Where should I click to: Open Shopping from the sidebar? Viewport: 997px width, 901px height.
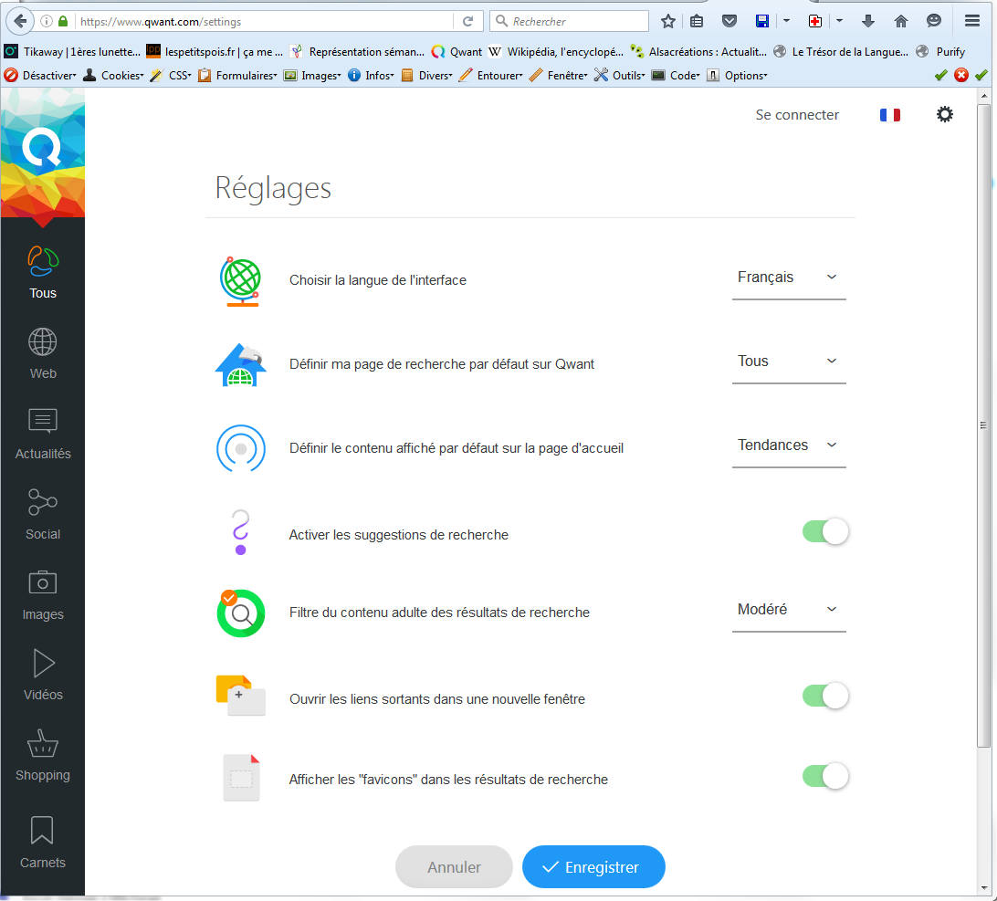click(43, 754)
